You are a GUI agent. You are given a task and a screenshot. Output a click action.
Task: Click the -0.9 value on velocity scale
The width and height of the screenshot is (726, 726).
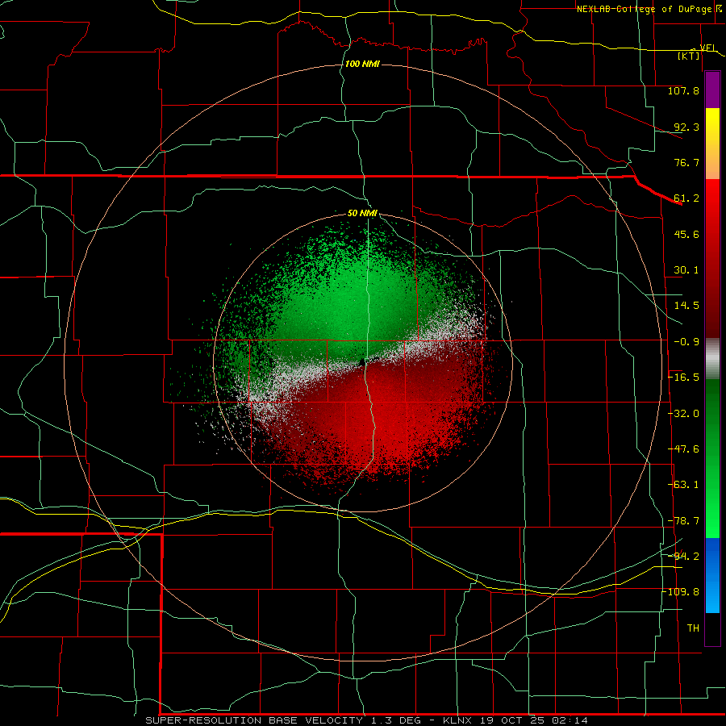pyautogui.click(x=686, y=342)
